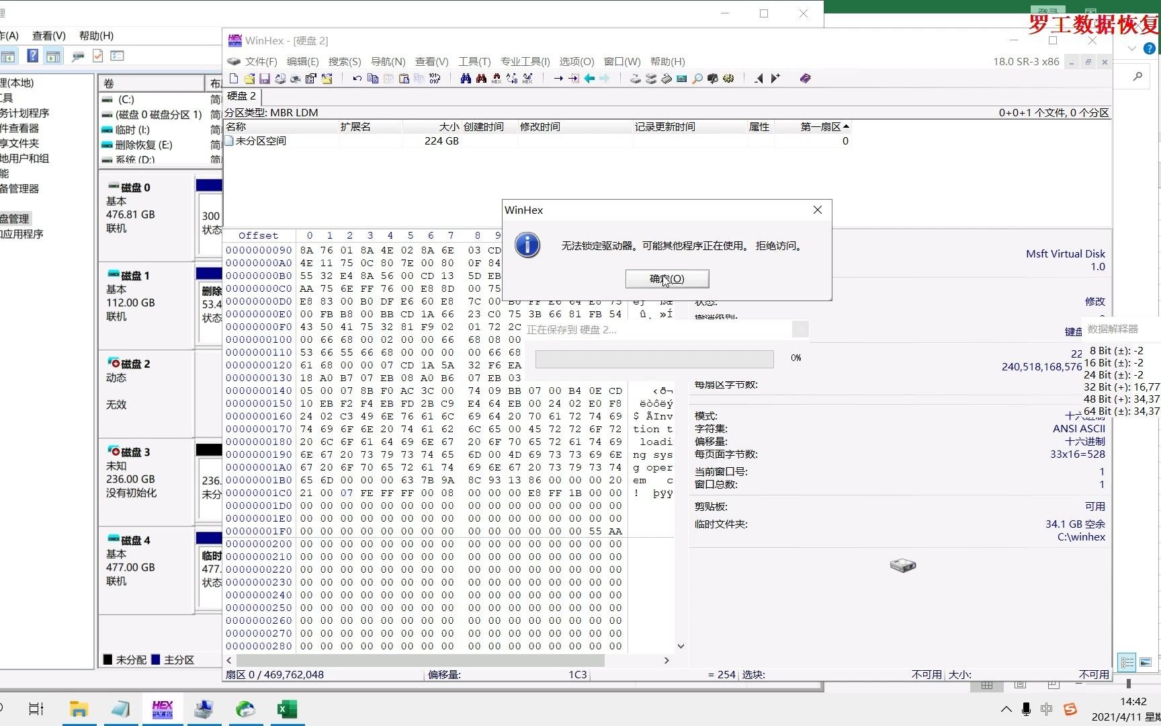Select the 硬盘 2 tab
Image resolution: width=1161 pixels, height=726 pixels.
[x=241, y=96]
